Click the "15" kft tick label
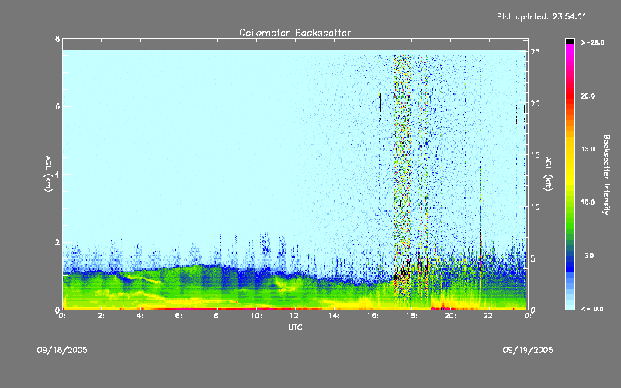 coord(535,155)
